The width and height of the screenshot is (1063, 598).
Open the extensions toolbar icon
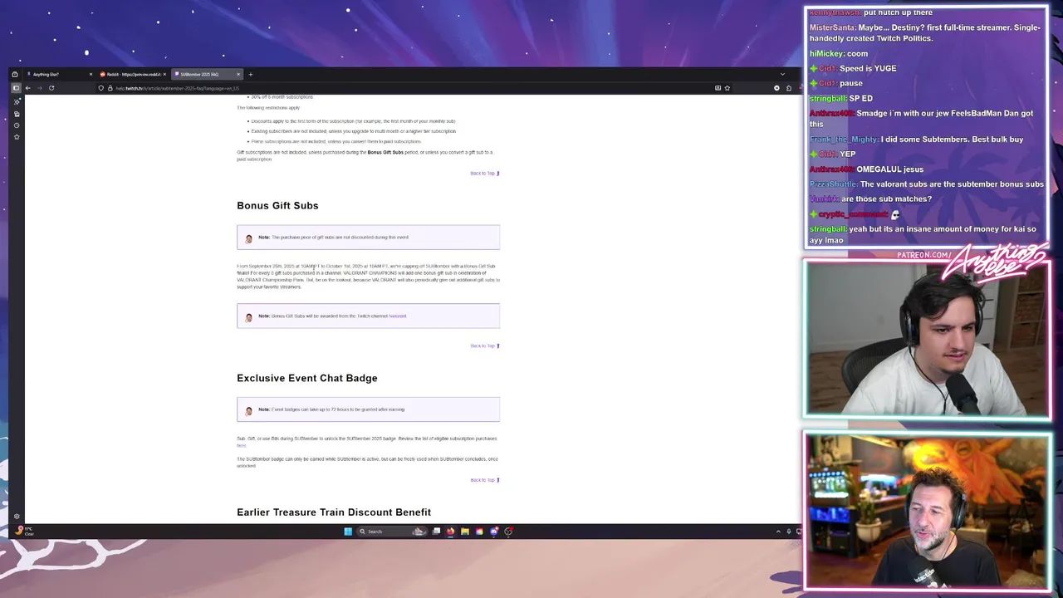788,88
